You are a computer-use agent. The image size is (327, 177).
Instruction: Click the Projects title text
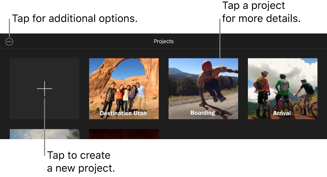(163, 41)
